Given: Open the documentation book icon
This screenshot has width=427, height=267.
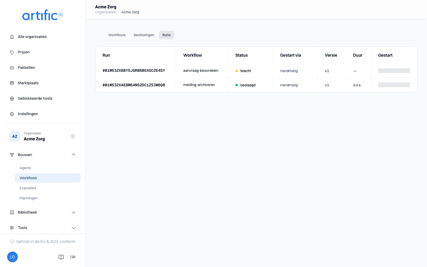Looking at the screenshot, I should click(61, 257).
